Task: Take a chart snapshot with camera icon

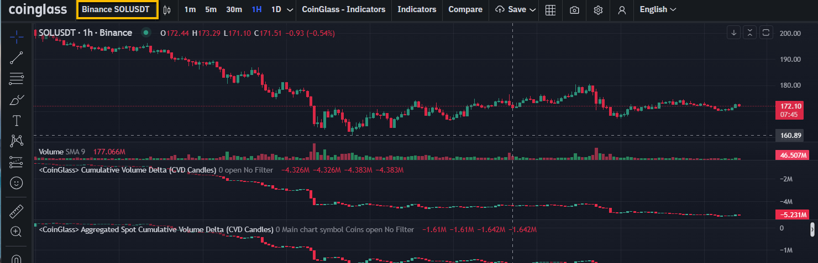Action: coord(574,10)
